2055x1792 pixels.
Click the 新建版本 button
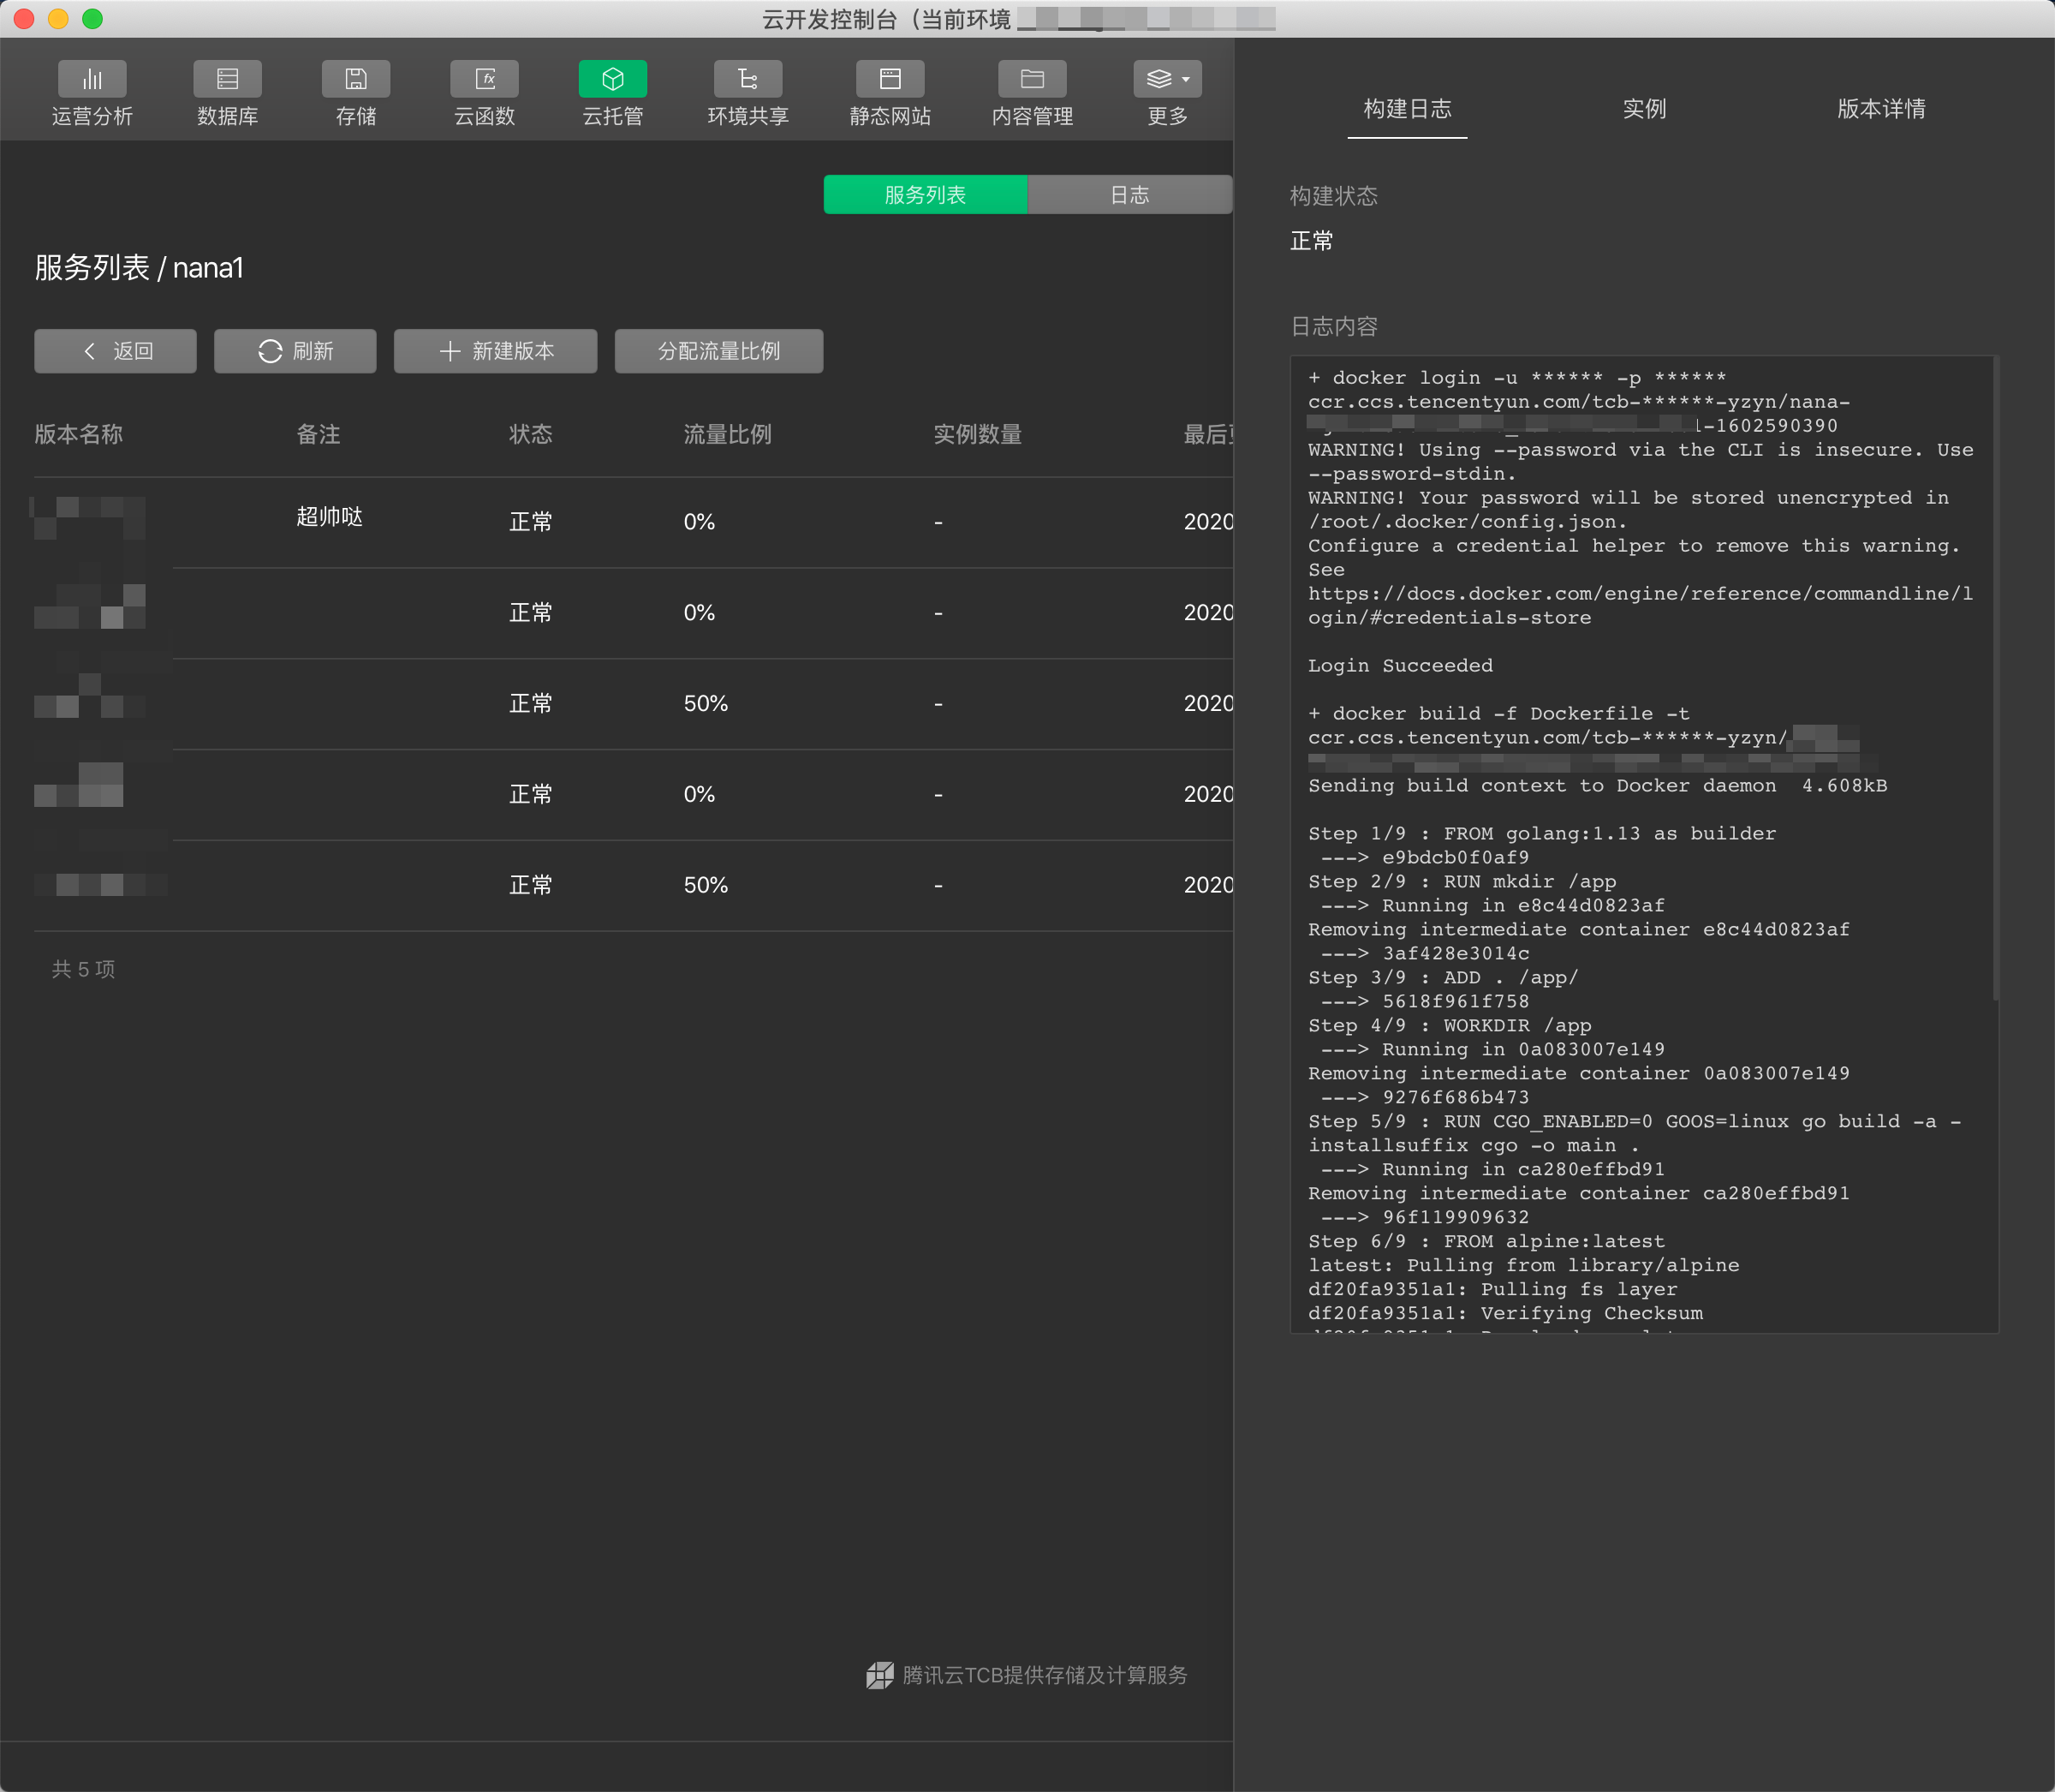point(496,351)
